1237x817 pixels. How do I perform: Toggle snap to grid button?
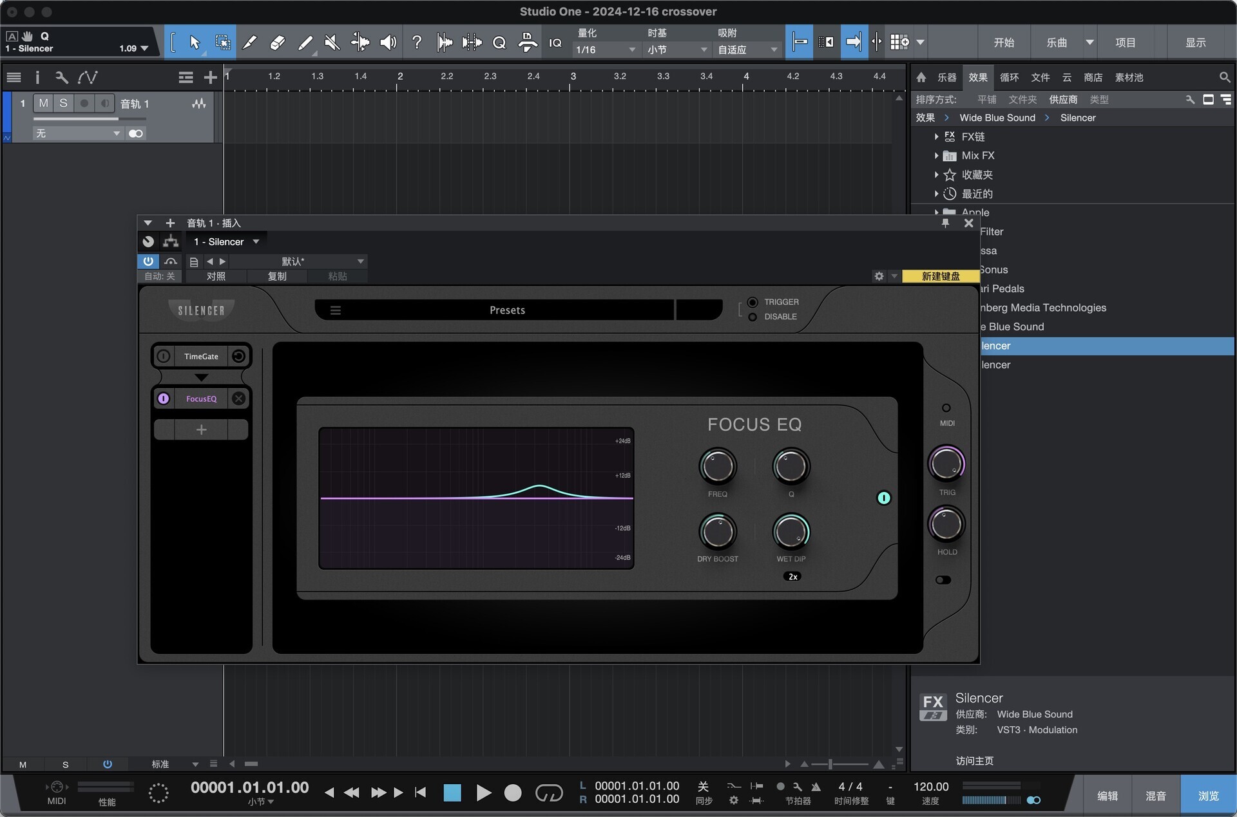799,42
